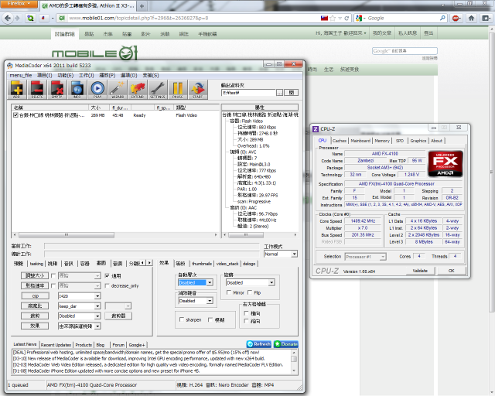Click the tab scroll right arrow in MediaCoder
495x396 pixels.
149,263
